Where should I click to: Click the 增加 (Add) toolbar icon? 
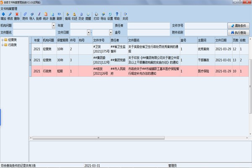[3, 16]
